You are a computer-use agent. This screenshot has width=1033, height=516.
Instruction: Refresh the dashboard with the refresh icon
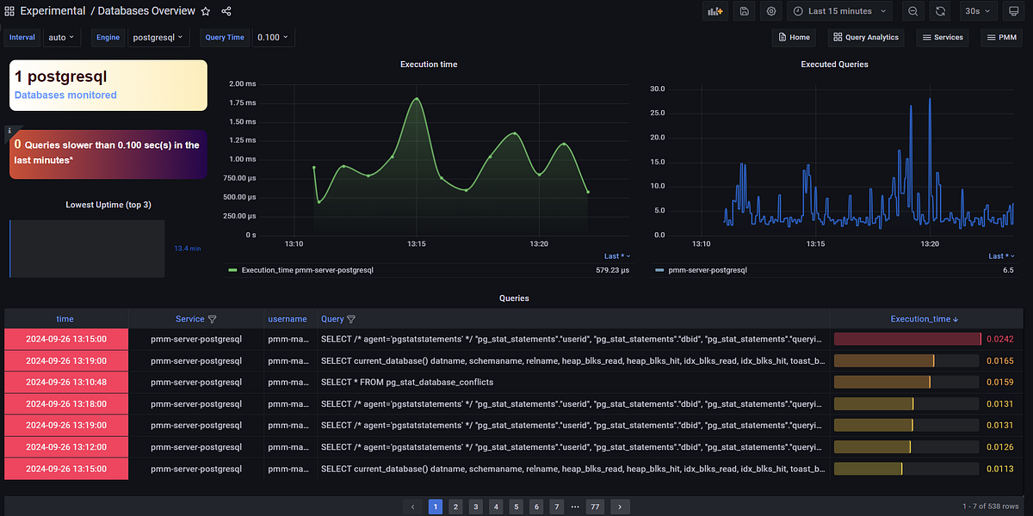(941, 10)
